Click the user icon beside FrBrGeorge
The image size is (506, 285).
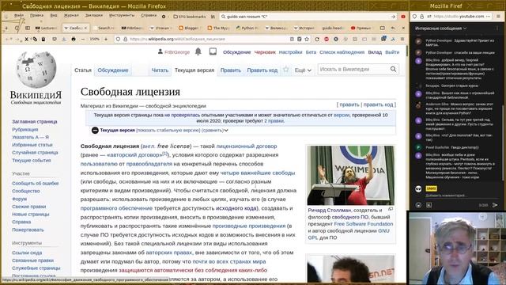tap(160, 51)
